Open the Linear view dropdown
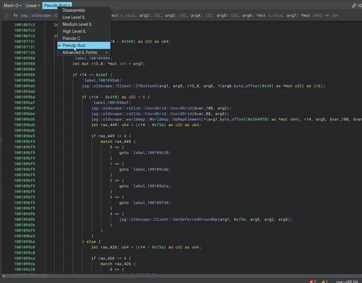The width and height of the screenshot is (362, 283). coord(32,5)
